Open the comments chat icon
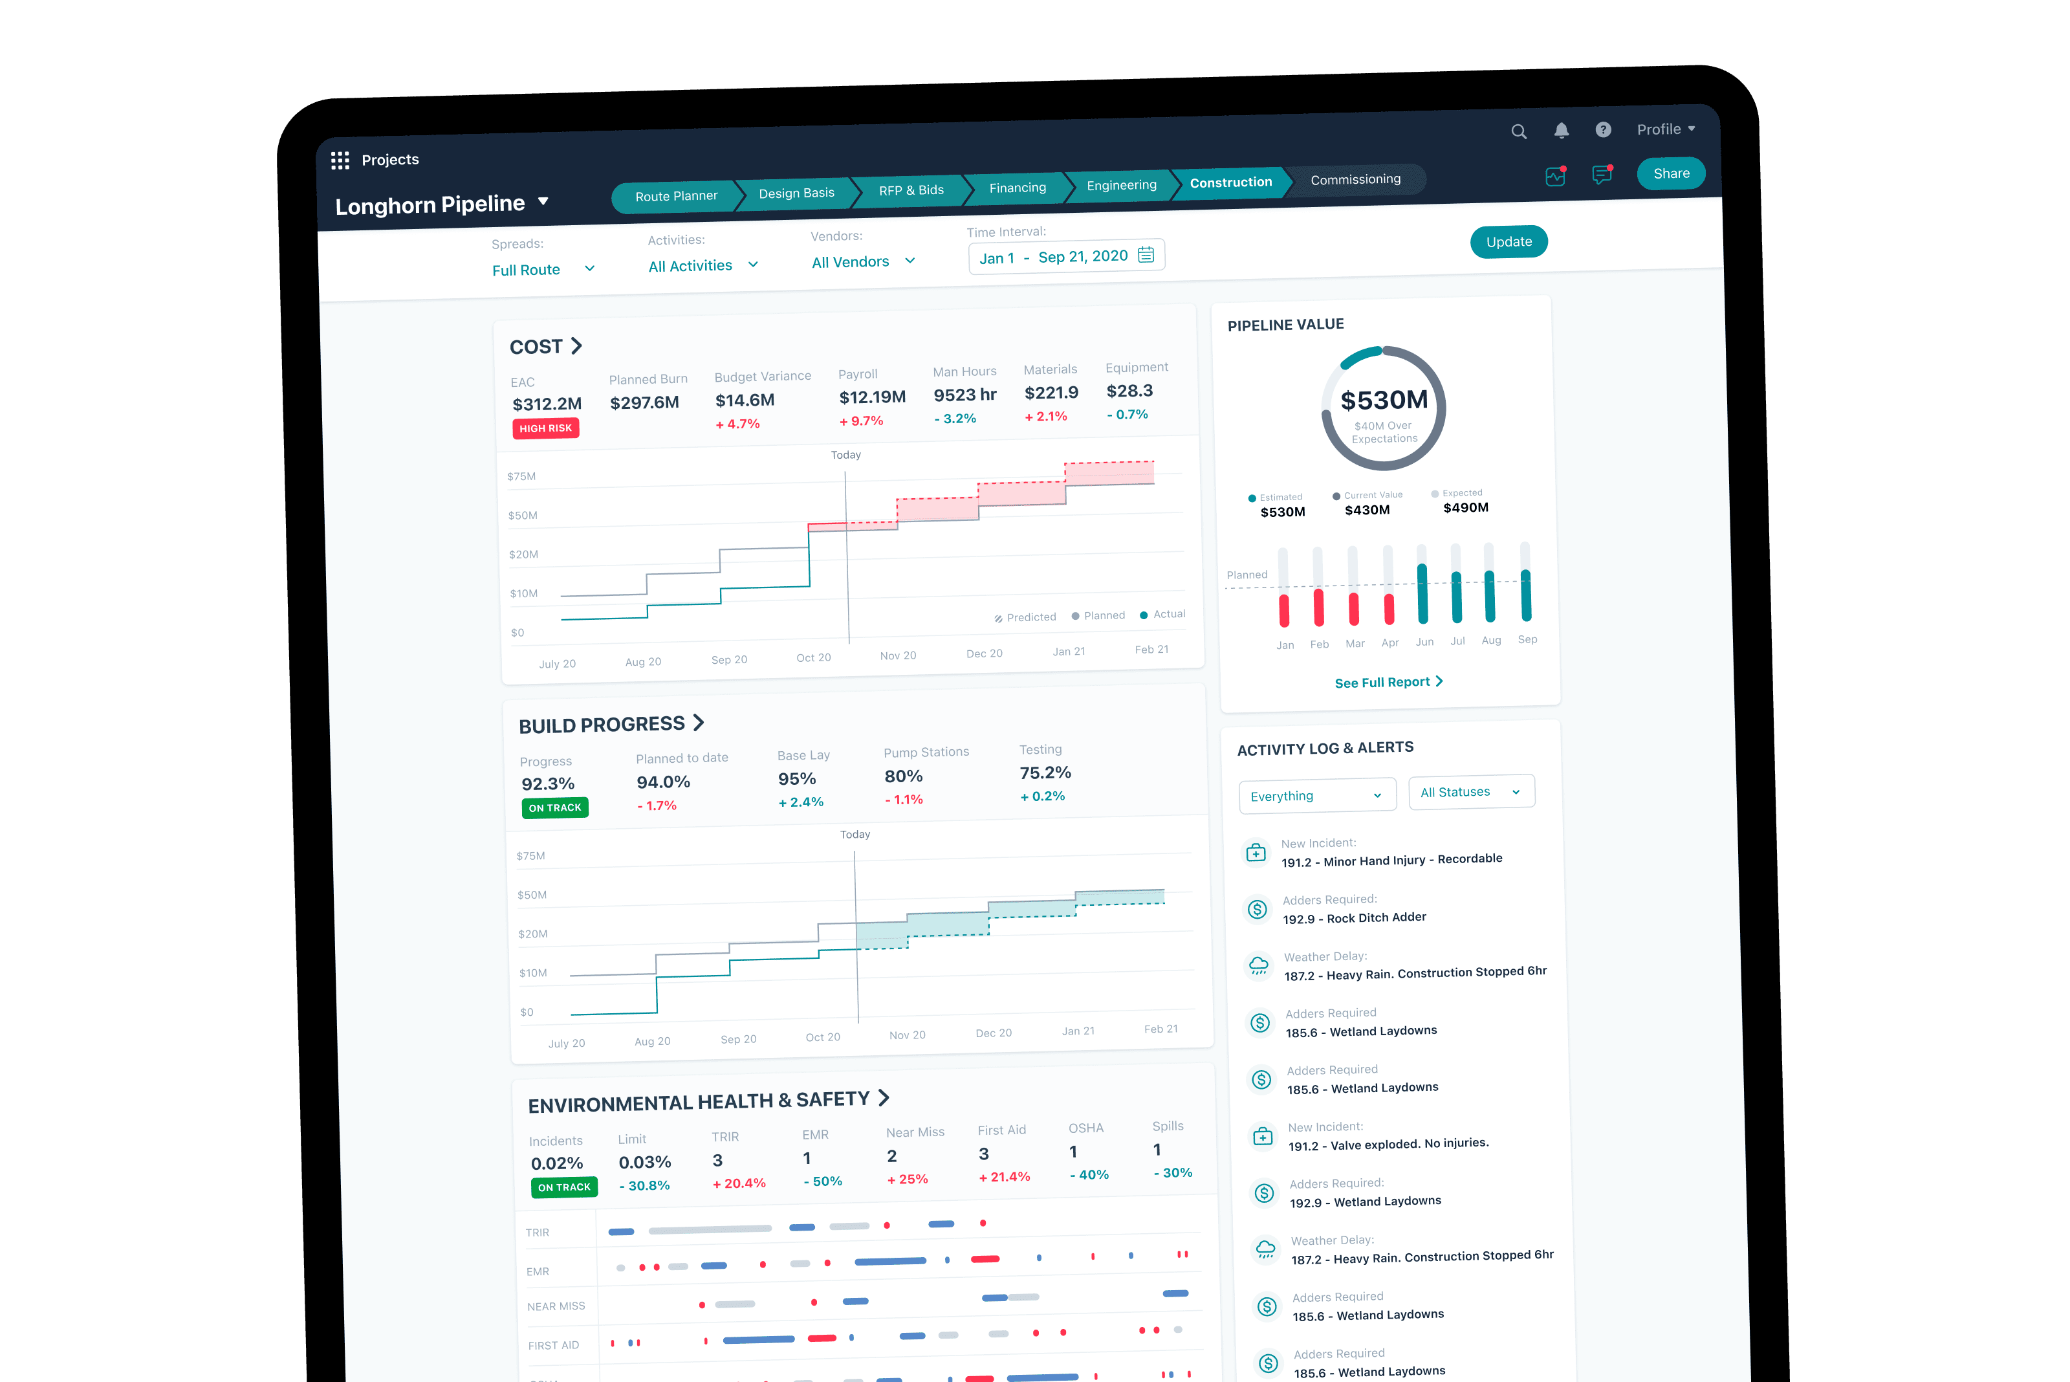This screenshot has width=2070, height=1382. [x=1601, y=175]
